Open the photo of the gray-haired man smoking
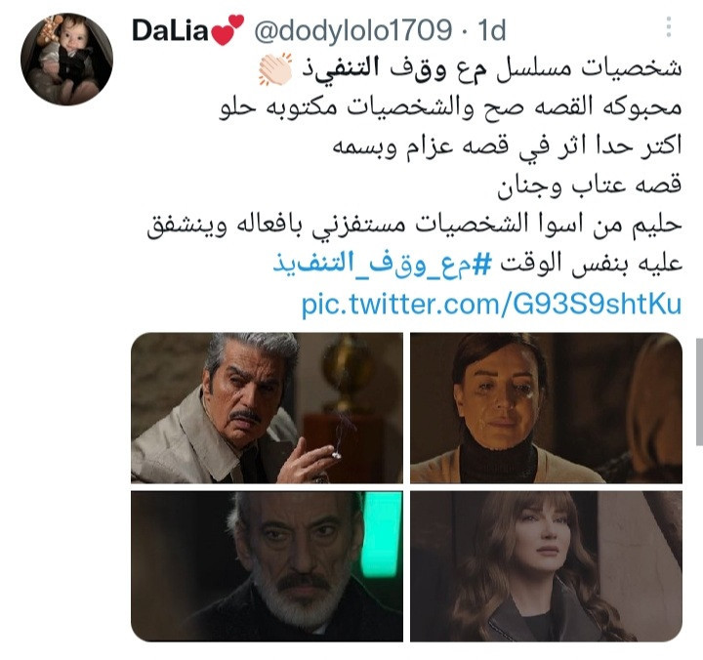 pyautogui.click(x=267, y=407)
